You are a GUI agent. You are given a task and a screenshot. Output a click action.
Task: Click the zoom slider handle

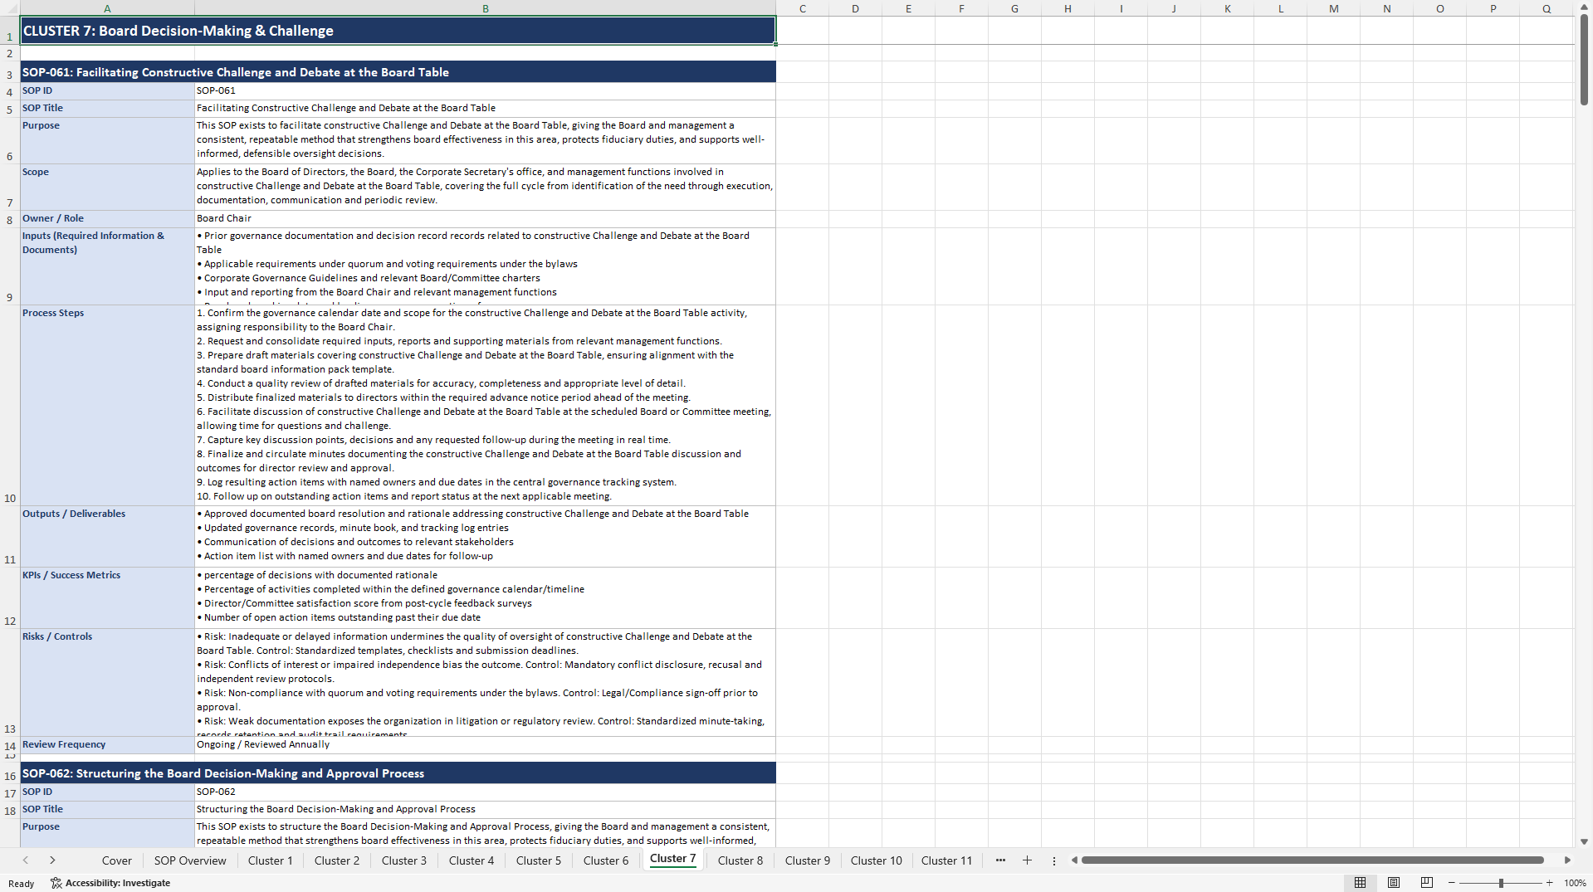[1501, 883]
